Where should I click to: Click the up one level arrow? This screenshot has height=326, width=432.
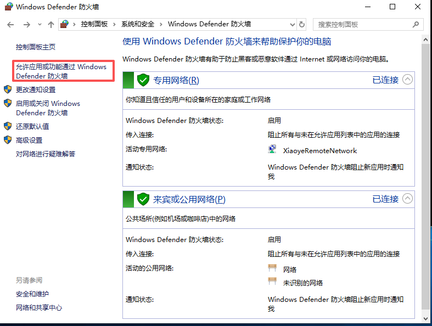click(51, 25)
